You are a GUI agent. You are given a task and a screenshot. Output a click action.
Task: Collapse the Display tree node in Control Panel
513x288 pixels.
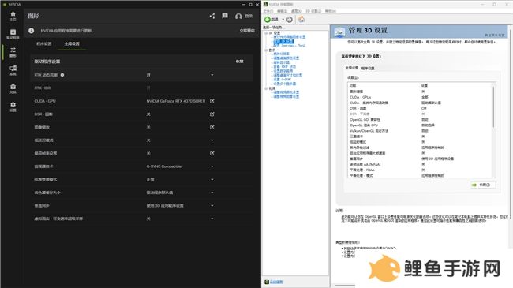click(x=266, y=50)
